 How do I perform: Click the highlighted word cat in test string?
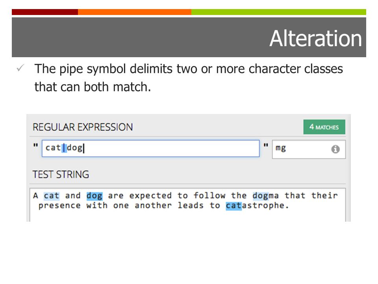coord(52,196)
